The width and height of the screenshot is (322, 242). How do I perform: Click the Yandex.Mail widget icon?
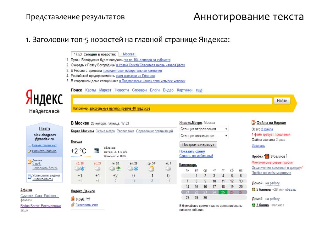[x=30, y=176]
